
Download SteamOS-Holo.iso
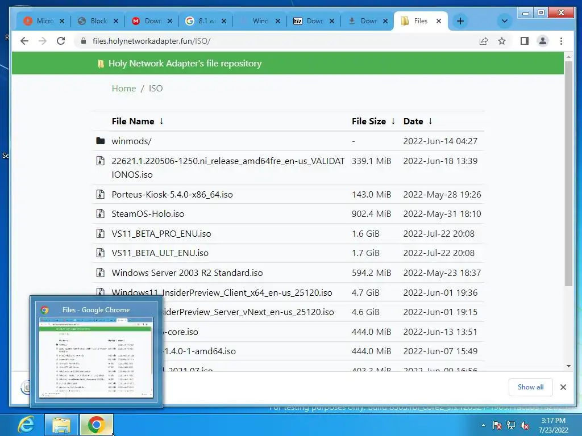pyautogui.click(x=148, y=214)
